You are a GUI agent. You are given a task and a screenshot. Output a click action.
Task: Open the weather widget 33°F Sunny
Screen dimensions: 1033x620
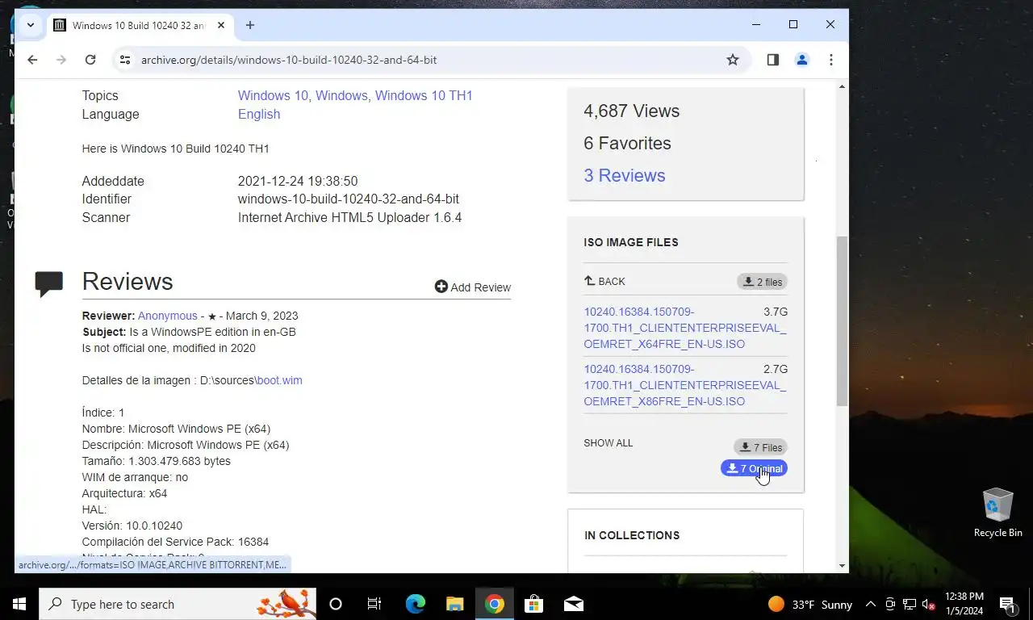pos(809,604)
